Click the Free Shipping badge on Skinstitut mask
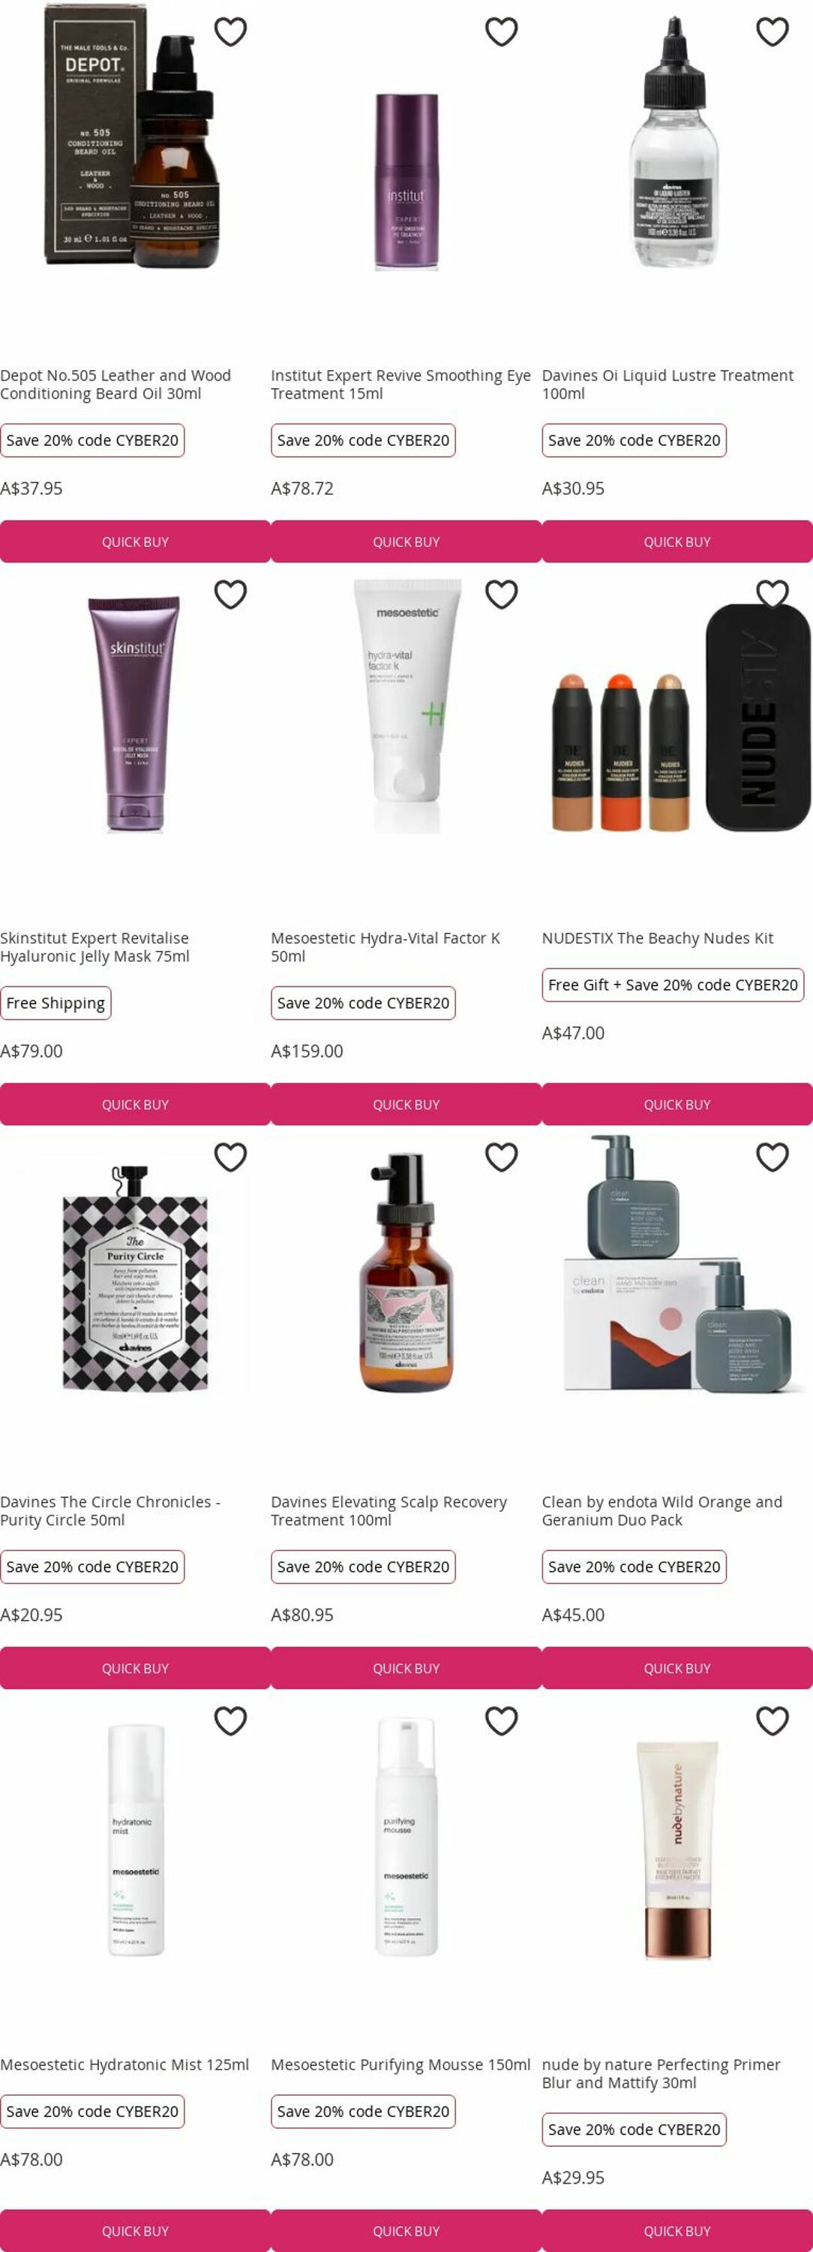Image resolution: width=813 pixels, height=2252 pixels. pos(56,1003)
